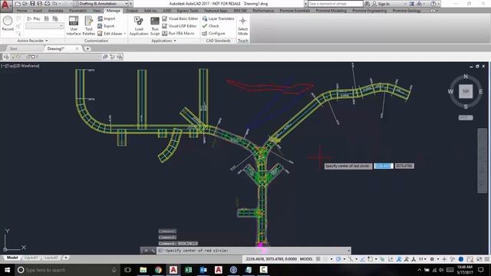Open the User Interface (CUI) editor
This screenshot has height=276, width=491.
(74, 25)
